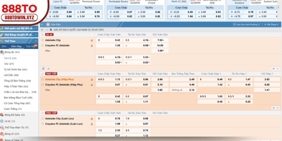Bet on Adelaide City 1X2 odds 7.50

click(x=160, y=40)
